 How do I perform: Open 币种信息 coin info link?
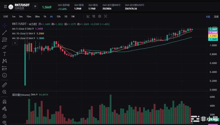(x=19, y=8)
